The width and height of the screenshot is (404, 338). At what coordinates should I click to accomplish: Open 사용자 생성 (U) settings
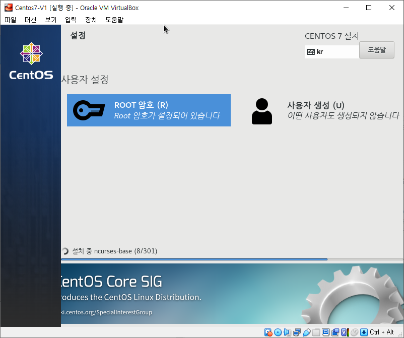tap(326, 111)
